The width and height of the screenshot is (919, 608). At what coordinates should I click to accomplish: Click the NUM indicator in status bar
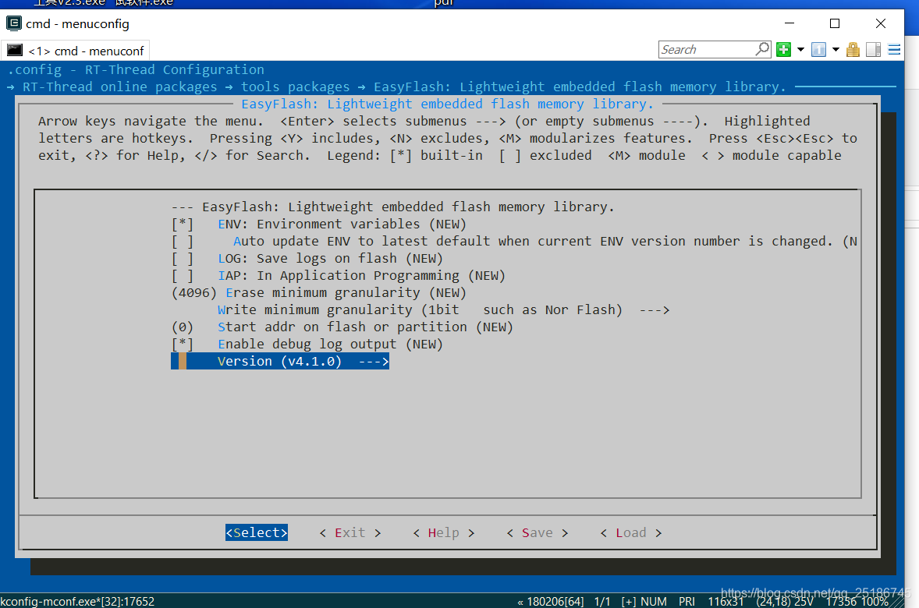(x=654, y=602)
